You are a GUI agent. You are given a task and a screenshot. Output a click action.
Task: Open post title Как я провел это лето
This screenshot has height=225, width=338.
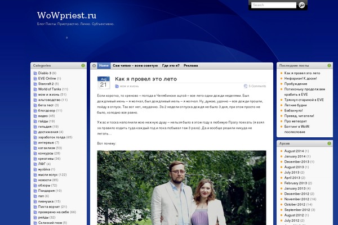(146, 79)
